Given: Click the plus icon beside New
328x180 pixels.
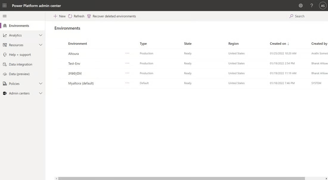Looking at the screenshot, I should click(55, 16).
